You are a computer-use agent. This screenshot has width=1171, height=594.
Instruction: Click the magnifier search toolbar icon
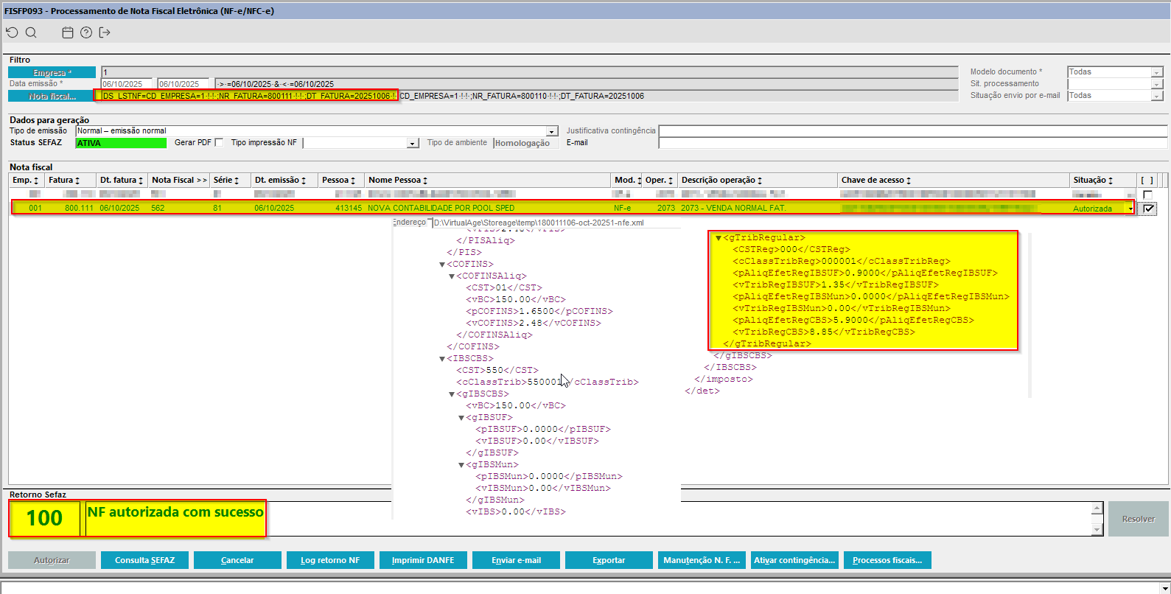point(31,32)
